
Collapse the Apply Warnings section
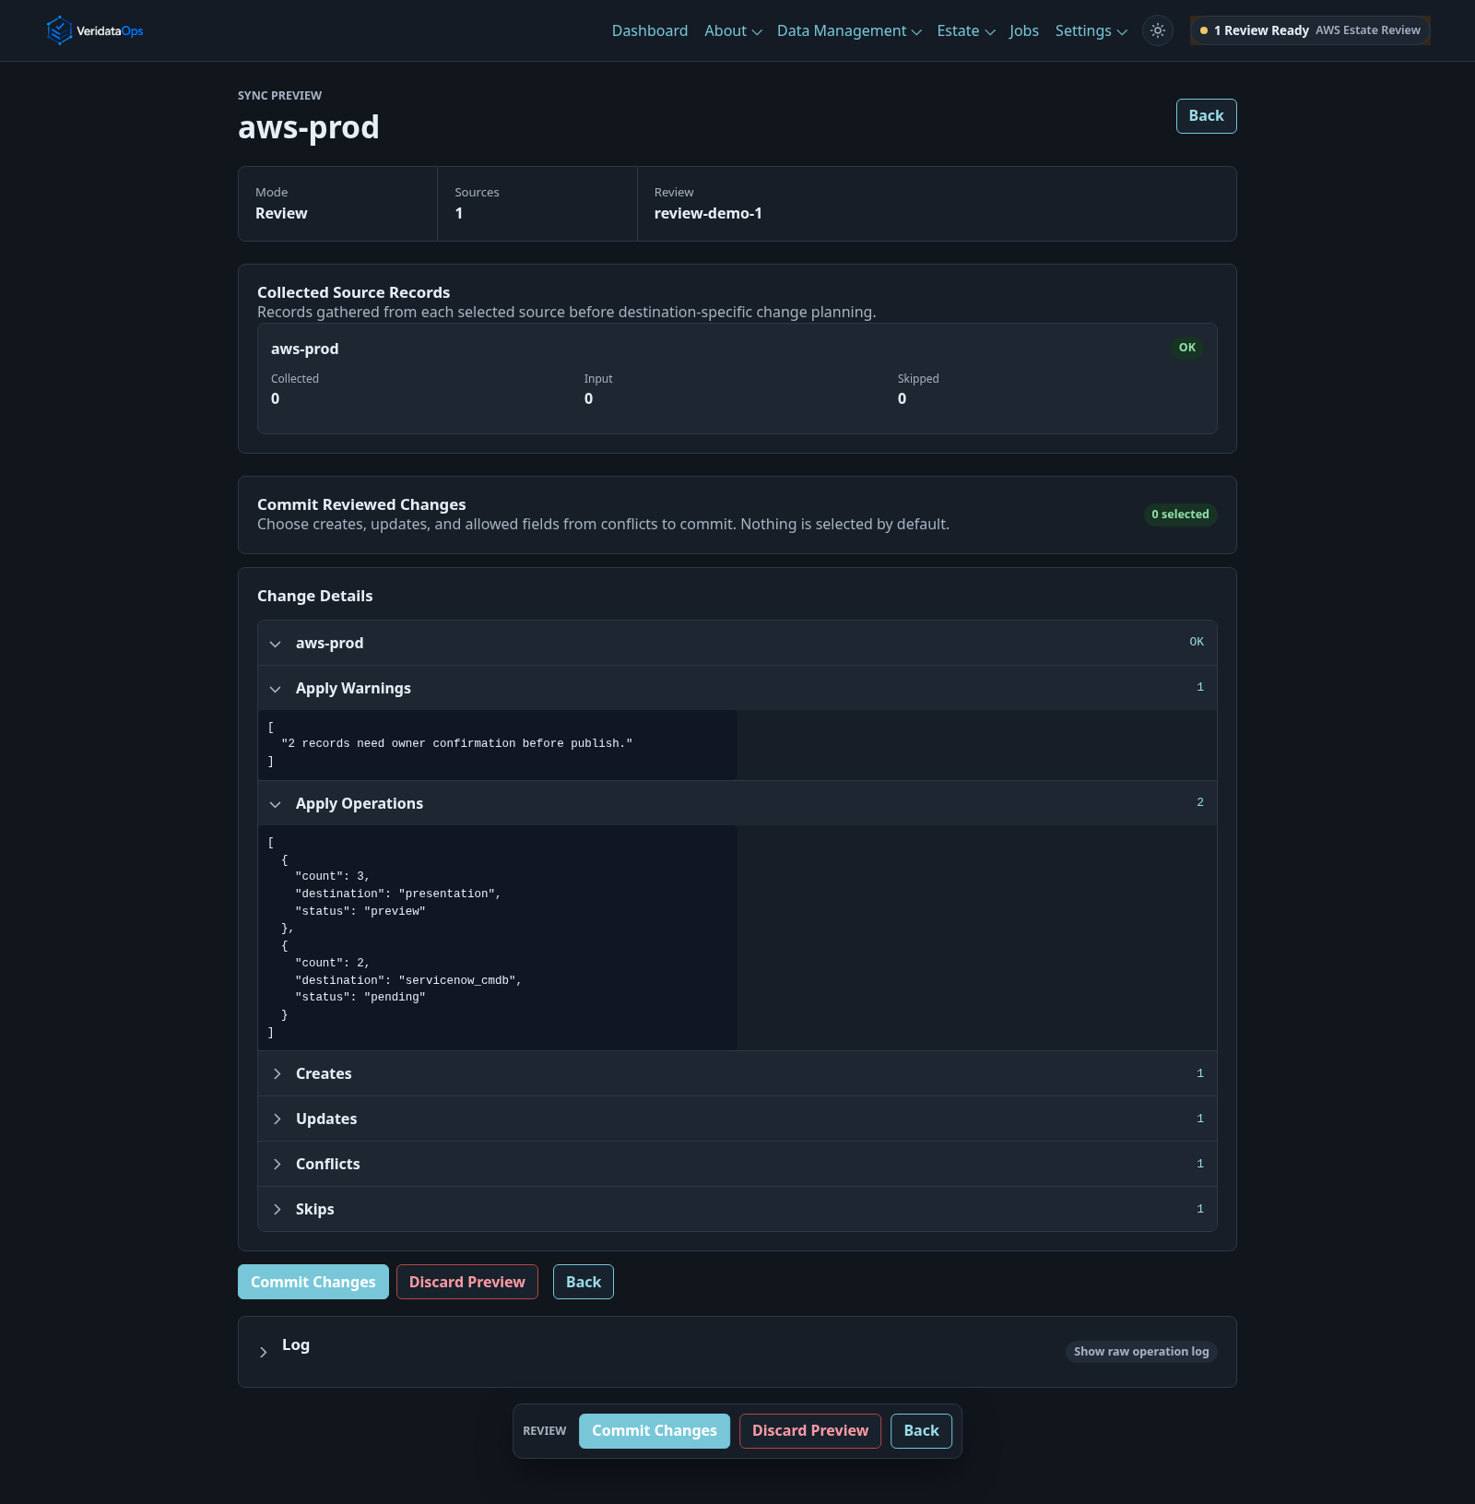pyautogui.click(x=737, y=688)
